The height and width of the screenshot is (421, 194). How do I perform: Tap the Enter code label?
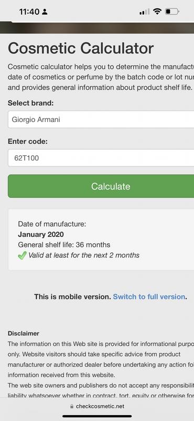[28, 142]
